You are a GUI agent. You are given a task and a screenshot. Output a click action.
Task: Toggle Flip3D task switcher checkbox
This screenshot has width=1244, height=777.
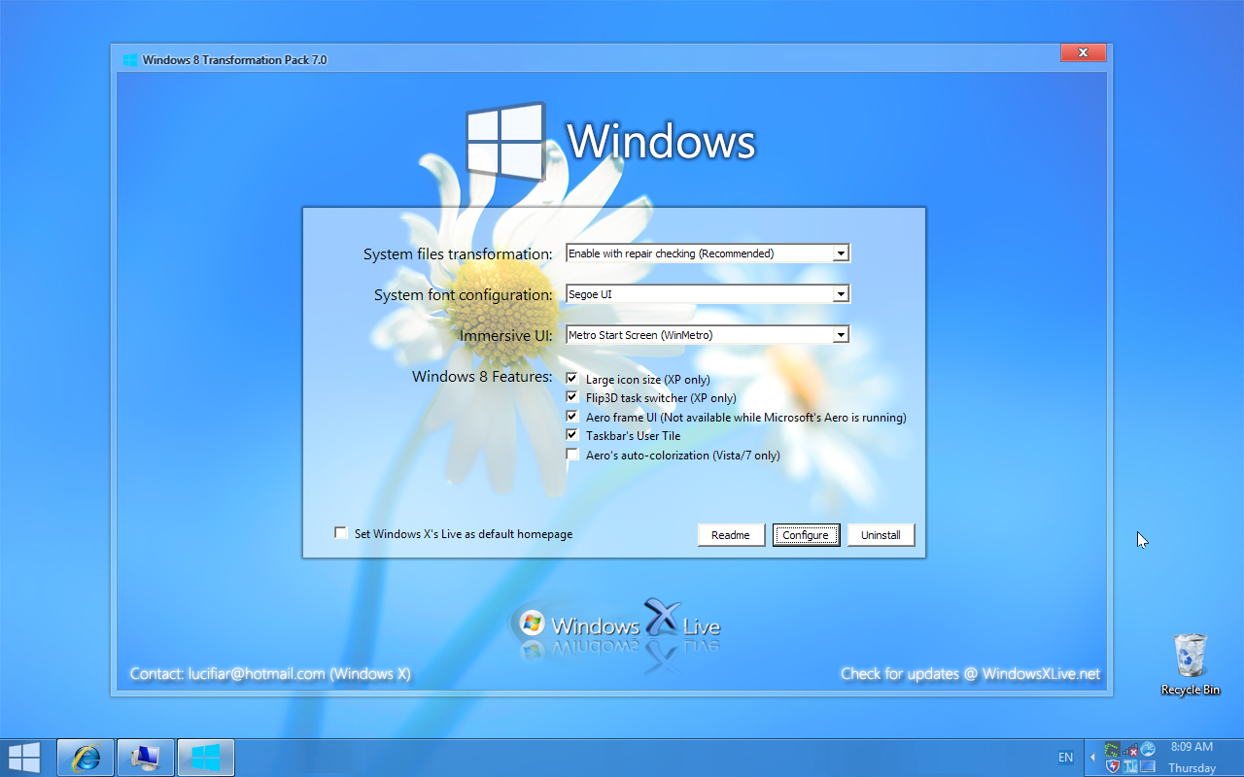[x=572, y=397]
